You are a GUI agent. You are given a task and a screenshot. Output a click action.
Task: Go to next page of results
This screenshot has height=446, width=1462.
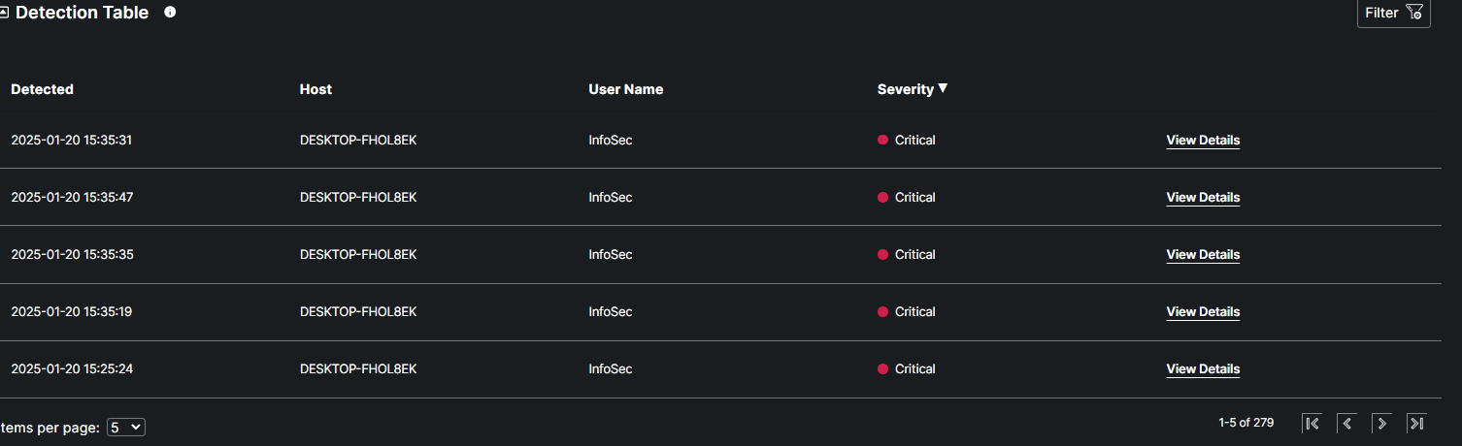pyautogui.click(x=1381, y=423)
